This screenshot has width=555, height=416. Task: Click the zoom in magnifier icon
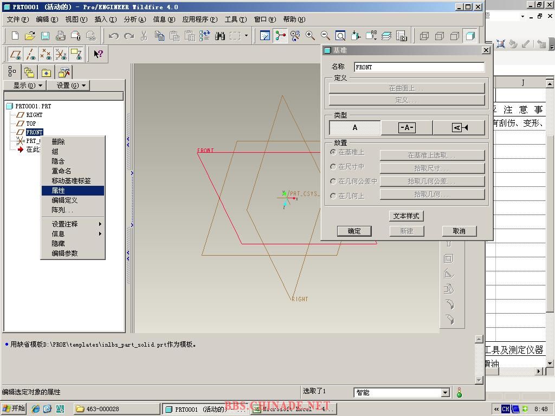(311, 36)
